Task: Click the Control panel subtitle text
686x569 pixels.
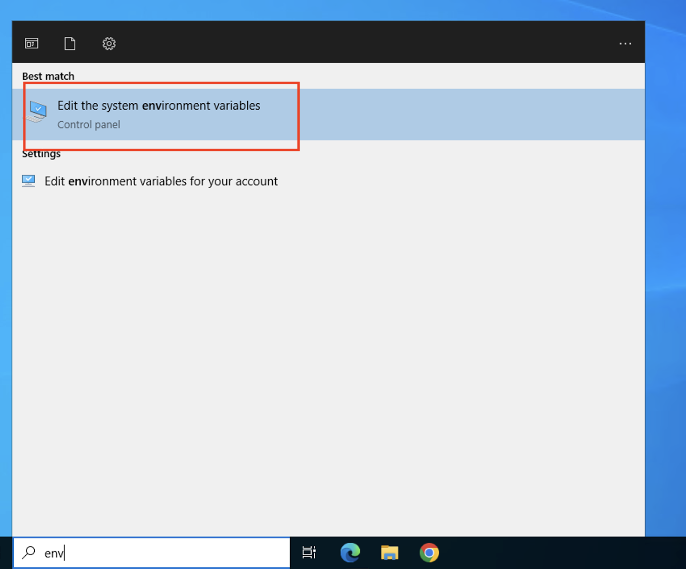Action: (x=89, y=125)
